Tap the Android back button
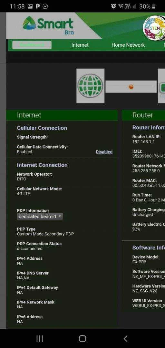This screenshot has width=165, height=348. (125, 338)
